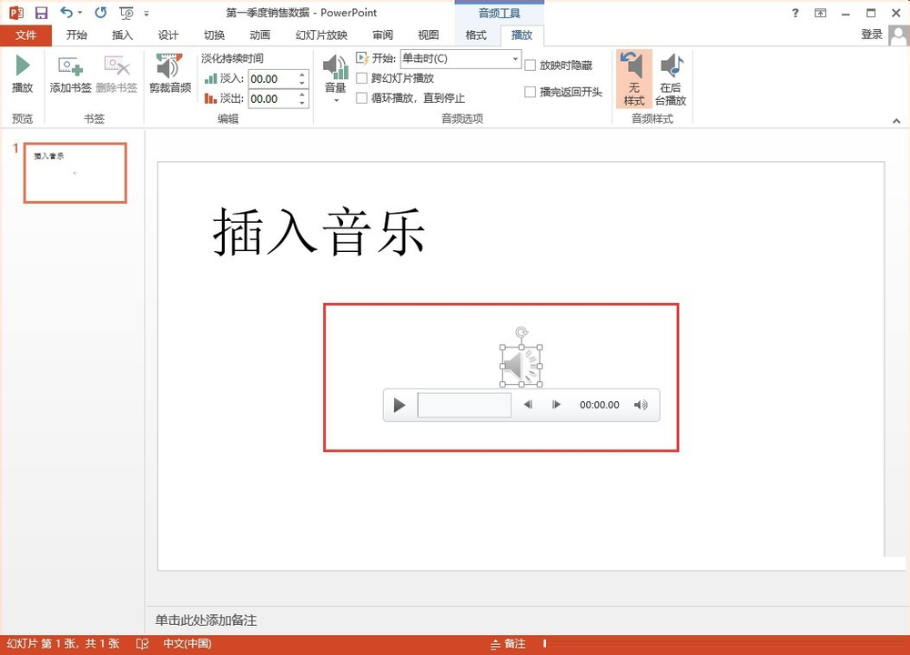Open ribbon display options icon
Screen dimensions: 910x655
pos(820,13)
